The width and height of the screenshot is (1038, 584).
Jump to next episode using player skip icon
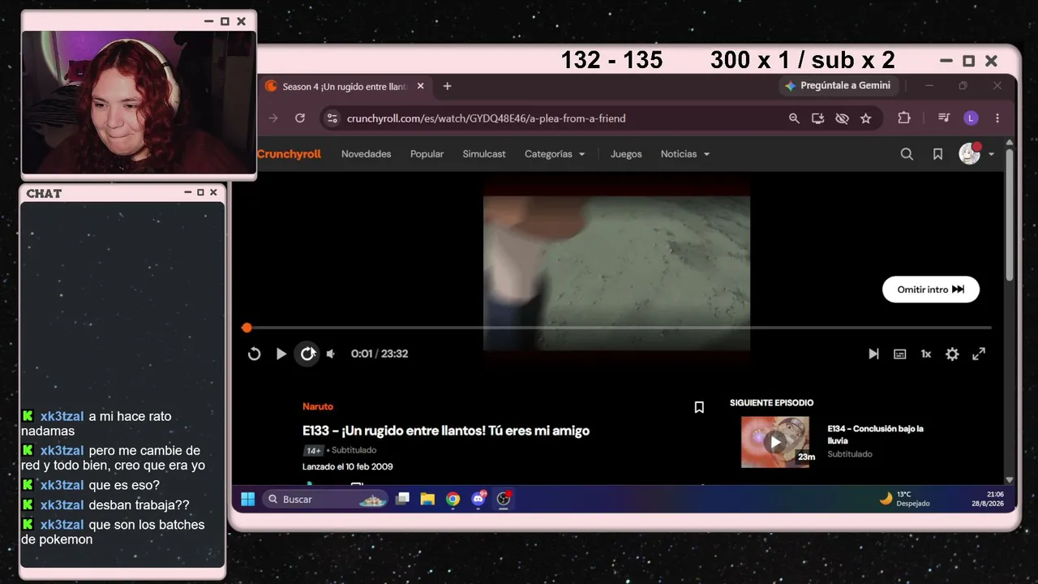(873, 354)
